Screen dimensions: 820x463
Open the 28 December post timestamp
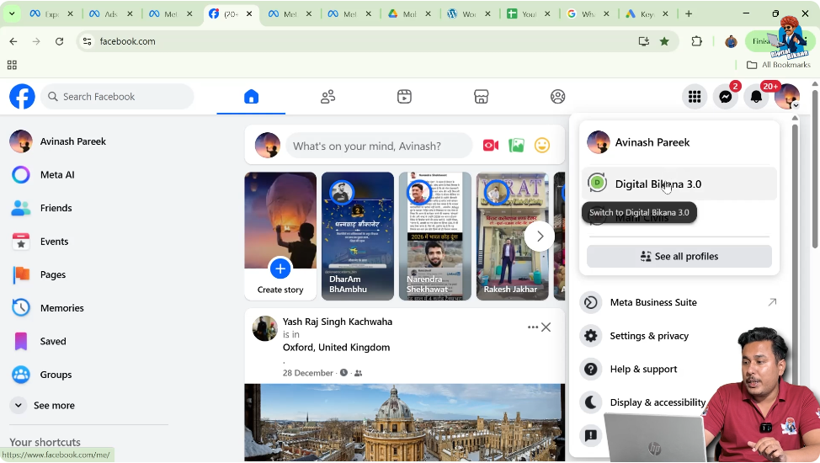click(x=308, y=373)
